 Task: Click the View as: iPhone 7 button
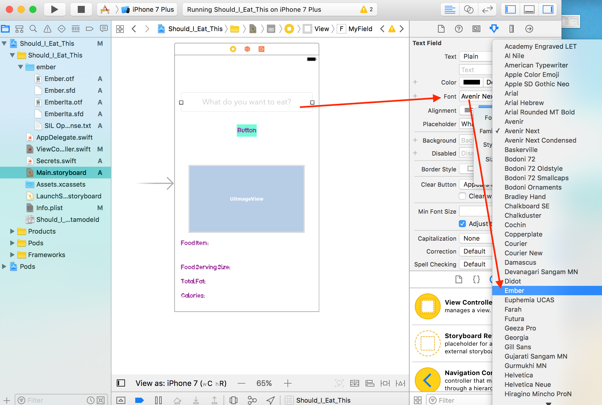pos(180,383)
